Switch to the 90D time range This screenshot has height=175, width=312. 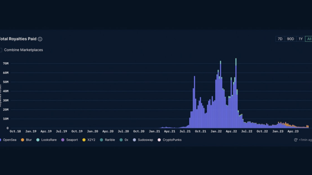pyautogui.click(x=290, y=39)
